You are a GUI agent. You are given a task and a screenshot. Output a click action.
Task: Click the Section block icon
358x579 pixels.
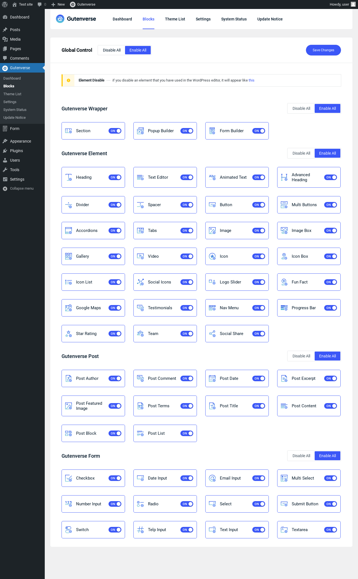tap(69, 131)
